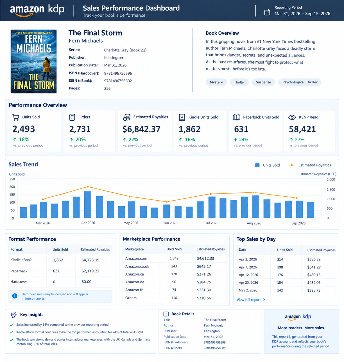Toggle the Estimated Royalties orange legend marker
This screenshot has width=344, height=362.
(x=292, y=165)
